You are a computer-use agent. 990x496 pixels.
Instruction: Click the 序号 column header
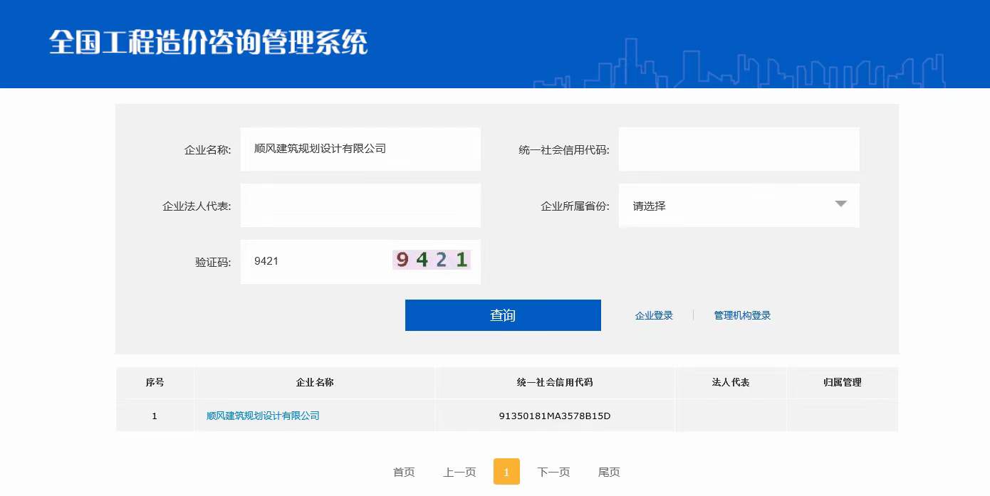tap(155, 382)
